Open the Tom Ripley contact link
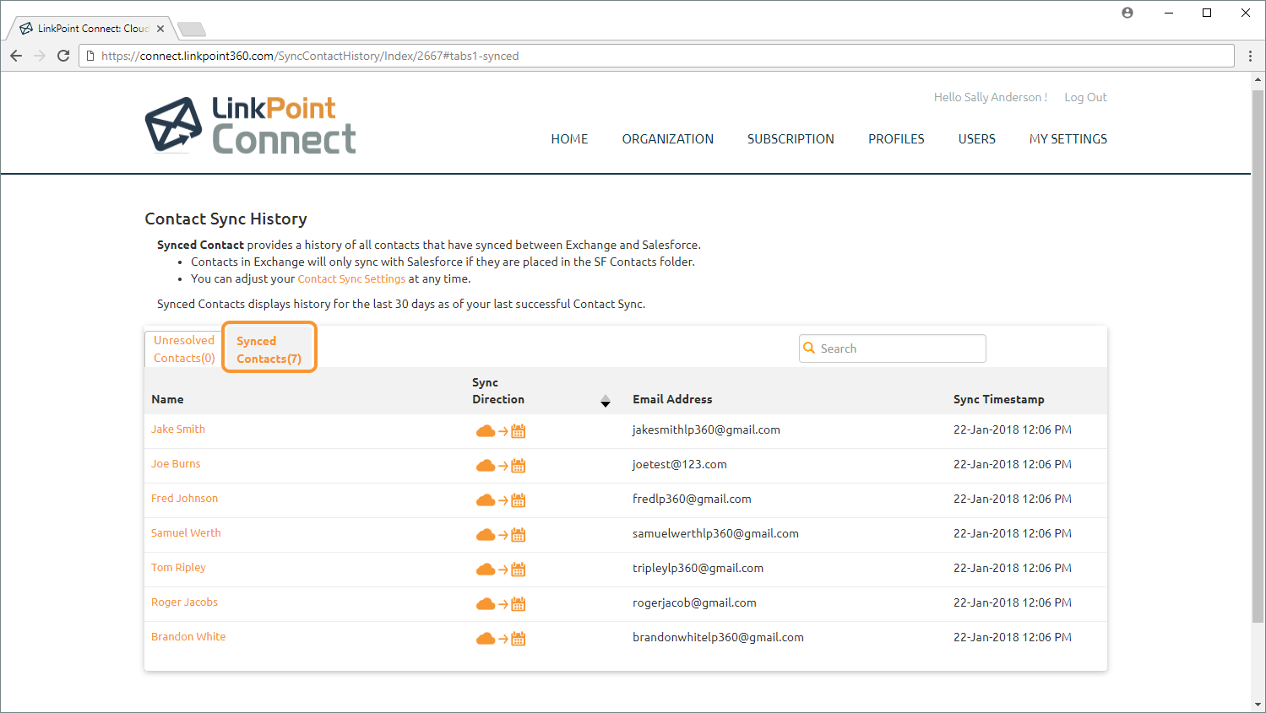This screenshot has width=1266, height=713. (x=178, y=567)
